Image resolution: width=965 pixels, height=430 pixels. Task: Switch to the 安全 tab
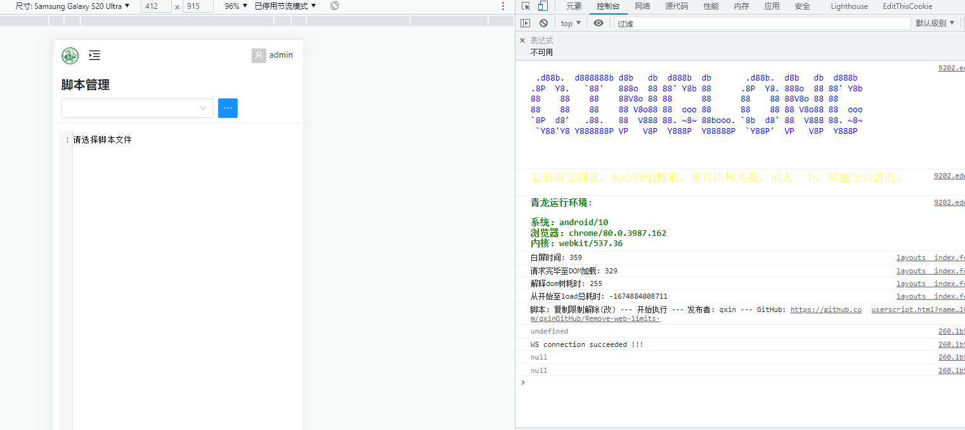(802, 6)
